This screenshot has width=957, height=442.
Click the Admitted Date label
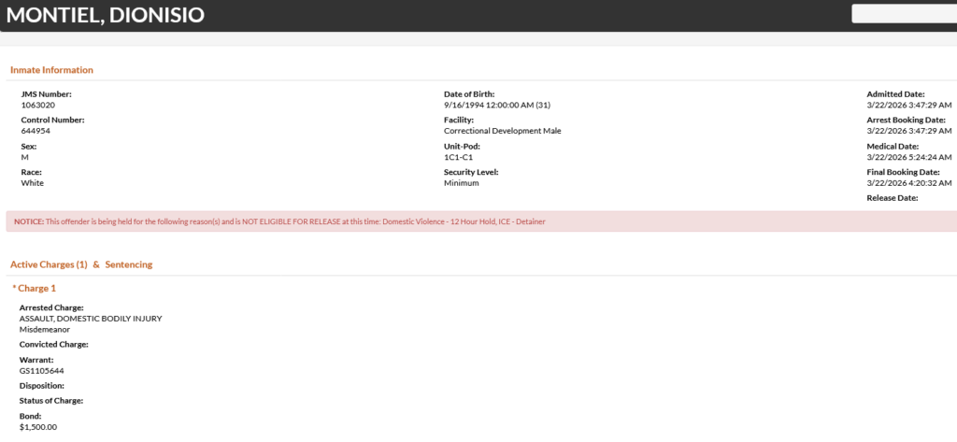click(x=895, y=94)
